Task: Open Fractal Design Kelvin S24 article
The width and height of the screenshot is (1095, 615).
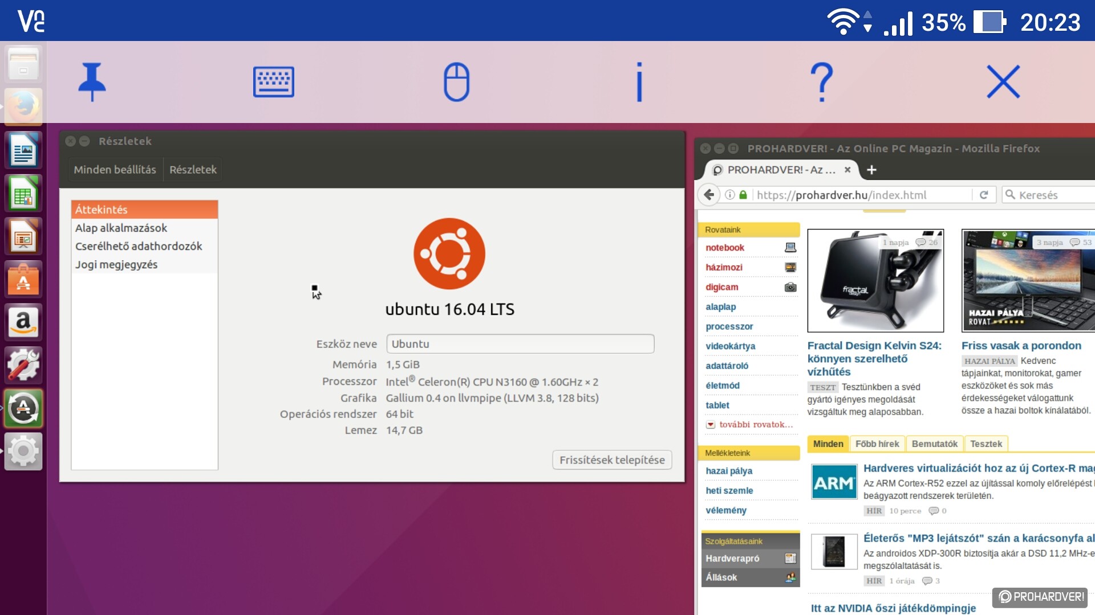Action: tap(874, 358)
